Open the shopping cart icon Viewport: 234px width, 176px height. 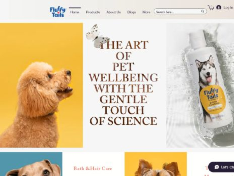tap(211, 7)
